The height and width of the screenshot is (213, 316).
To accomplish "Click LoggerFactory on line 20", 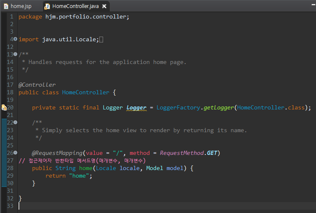I will tap(178, 107).
